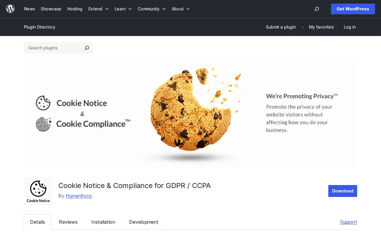Open search from the header magnifier icon

click(x=316, y=9)
